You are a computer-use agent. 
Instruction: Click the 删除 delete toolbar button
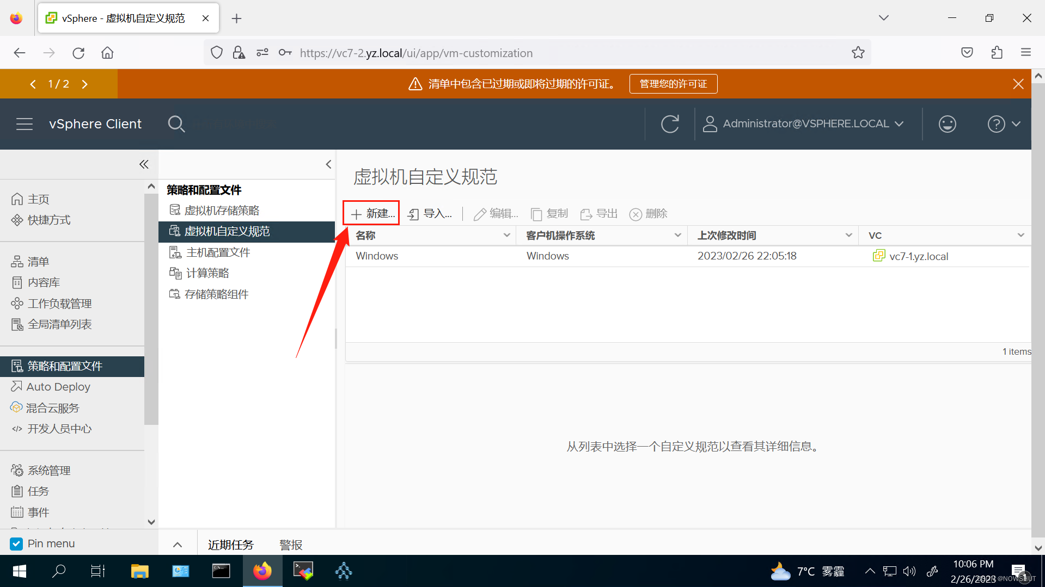pos(649,214)
